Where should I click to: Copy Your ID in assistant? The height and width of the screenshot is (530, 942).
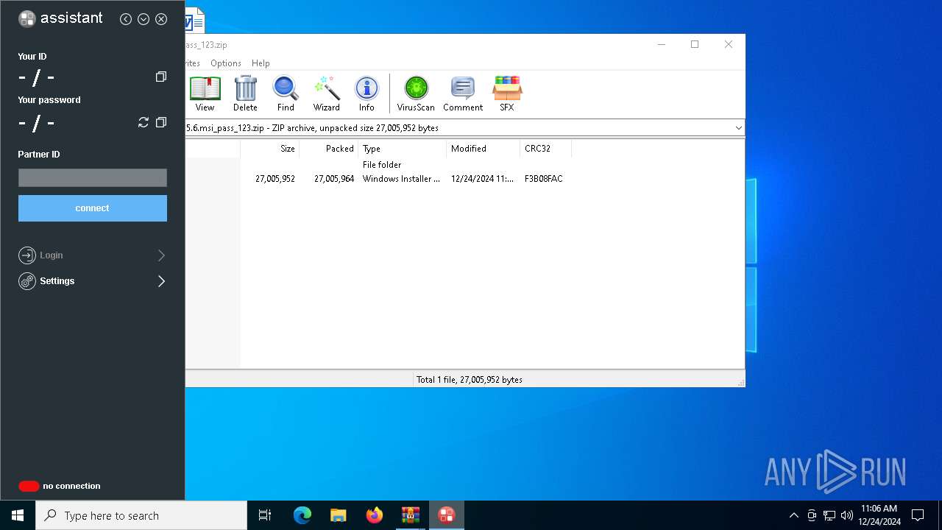tap(161, 77)
